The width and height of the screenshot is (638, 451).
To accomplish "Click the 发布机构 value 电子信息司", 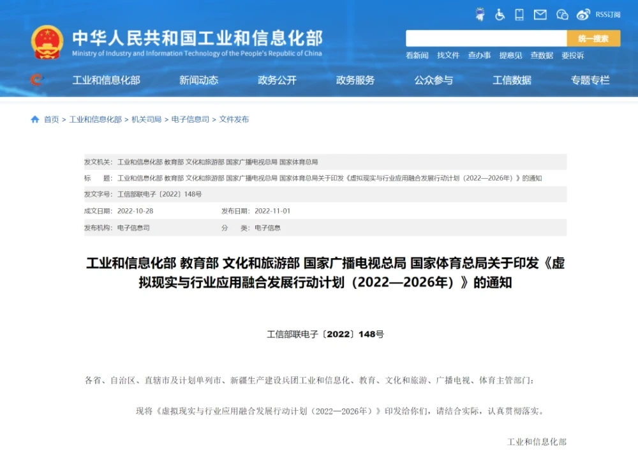I will (133, 228).
